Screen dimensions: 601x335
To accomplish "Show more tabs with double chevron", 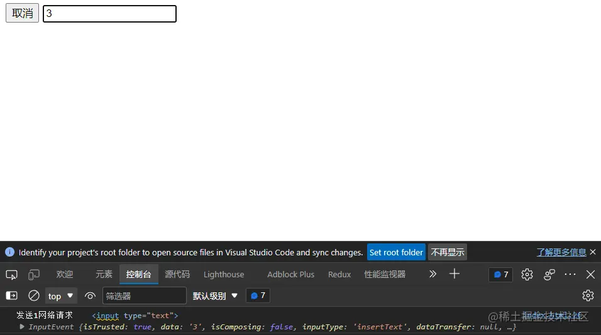I will 433,274.
